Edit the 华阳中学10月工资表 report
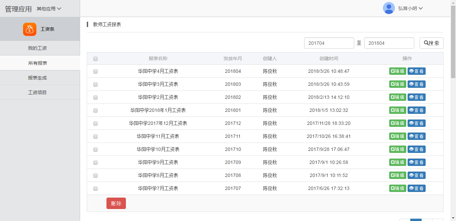Viewport: 456px width, 221px height. click(397, 149)
